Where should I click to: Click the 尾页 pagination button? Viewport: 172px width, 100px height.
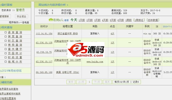pyautogui.click(x=107, y=82)
